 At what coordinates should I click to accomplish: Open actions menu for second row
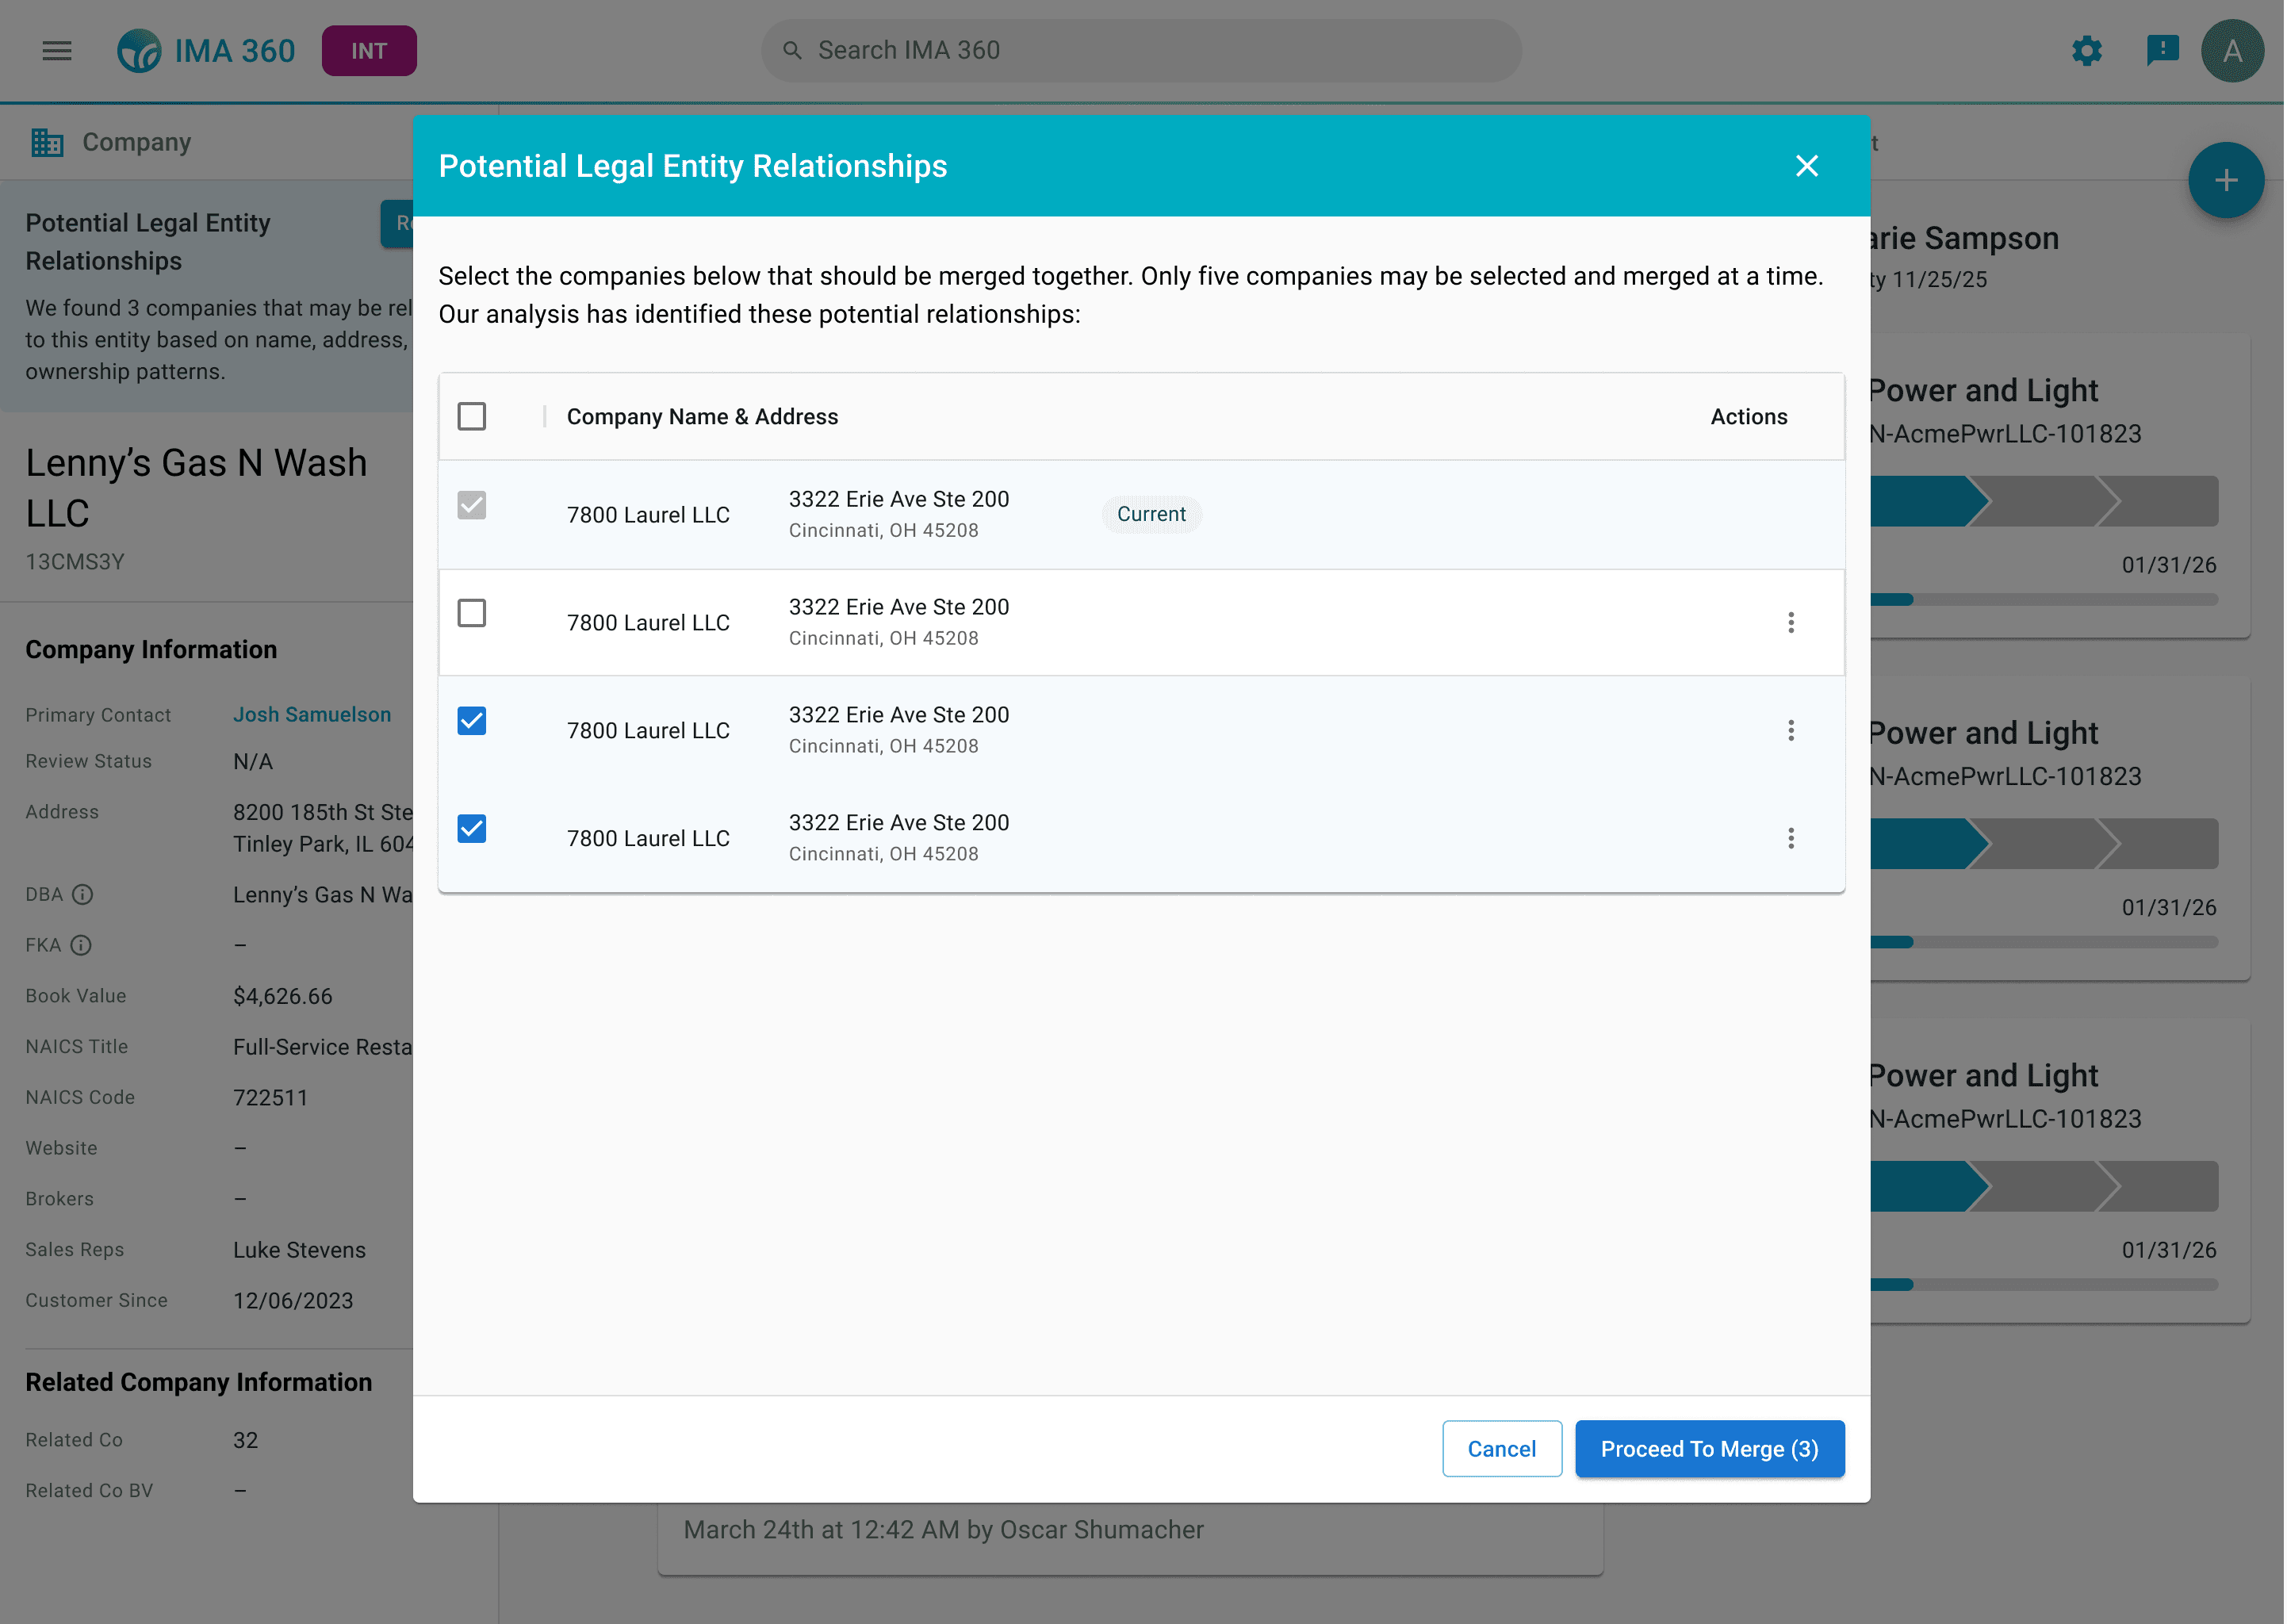(x=1790, y=623)
